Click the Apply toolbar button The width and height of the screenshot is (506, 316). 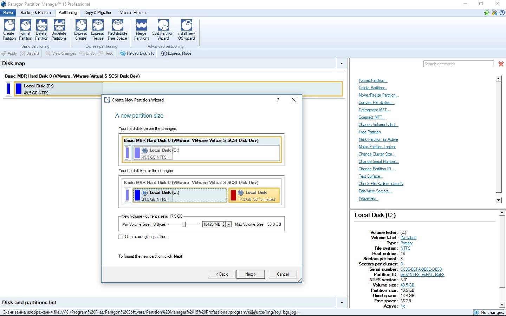pyautogui.click(x=9, y=53)
